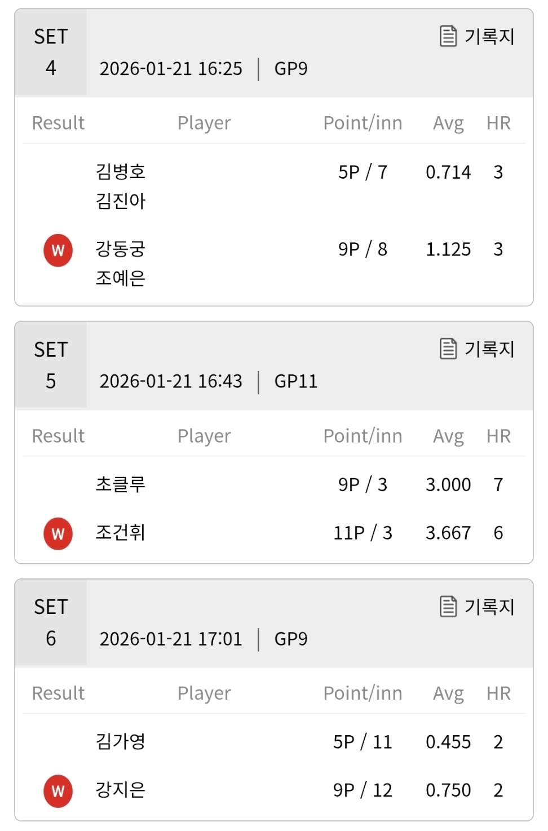
Task: Open the record sheet icon for SET 5
Action: click(x=448, y=349)
